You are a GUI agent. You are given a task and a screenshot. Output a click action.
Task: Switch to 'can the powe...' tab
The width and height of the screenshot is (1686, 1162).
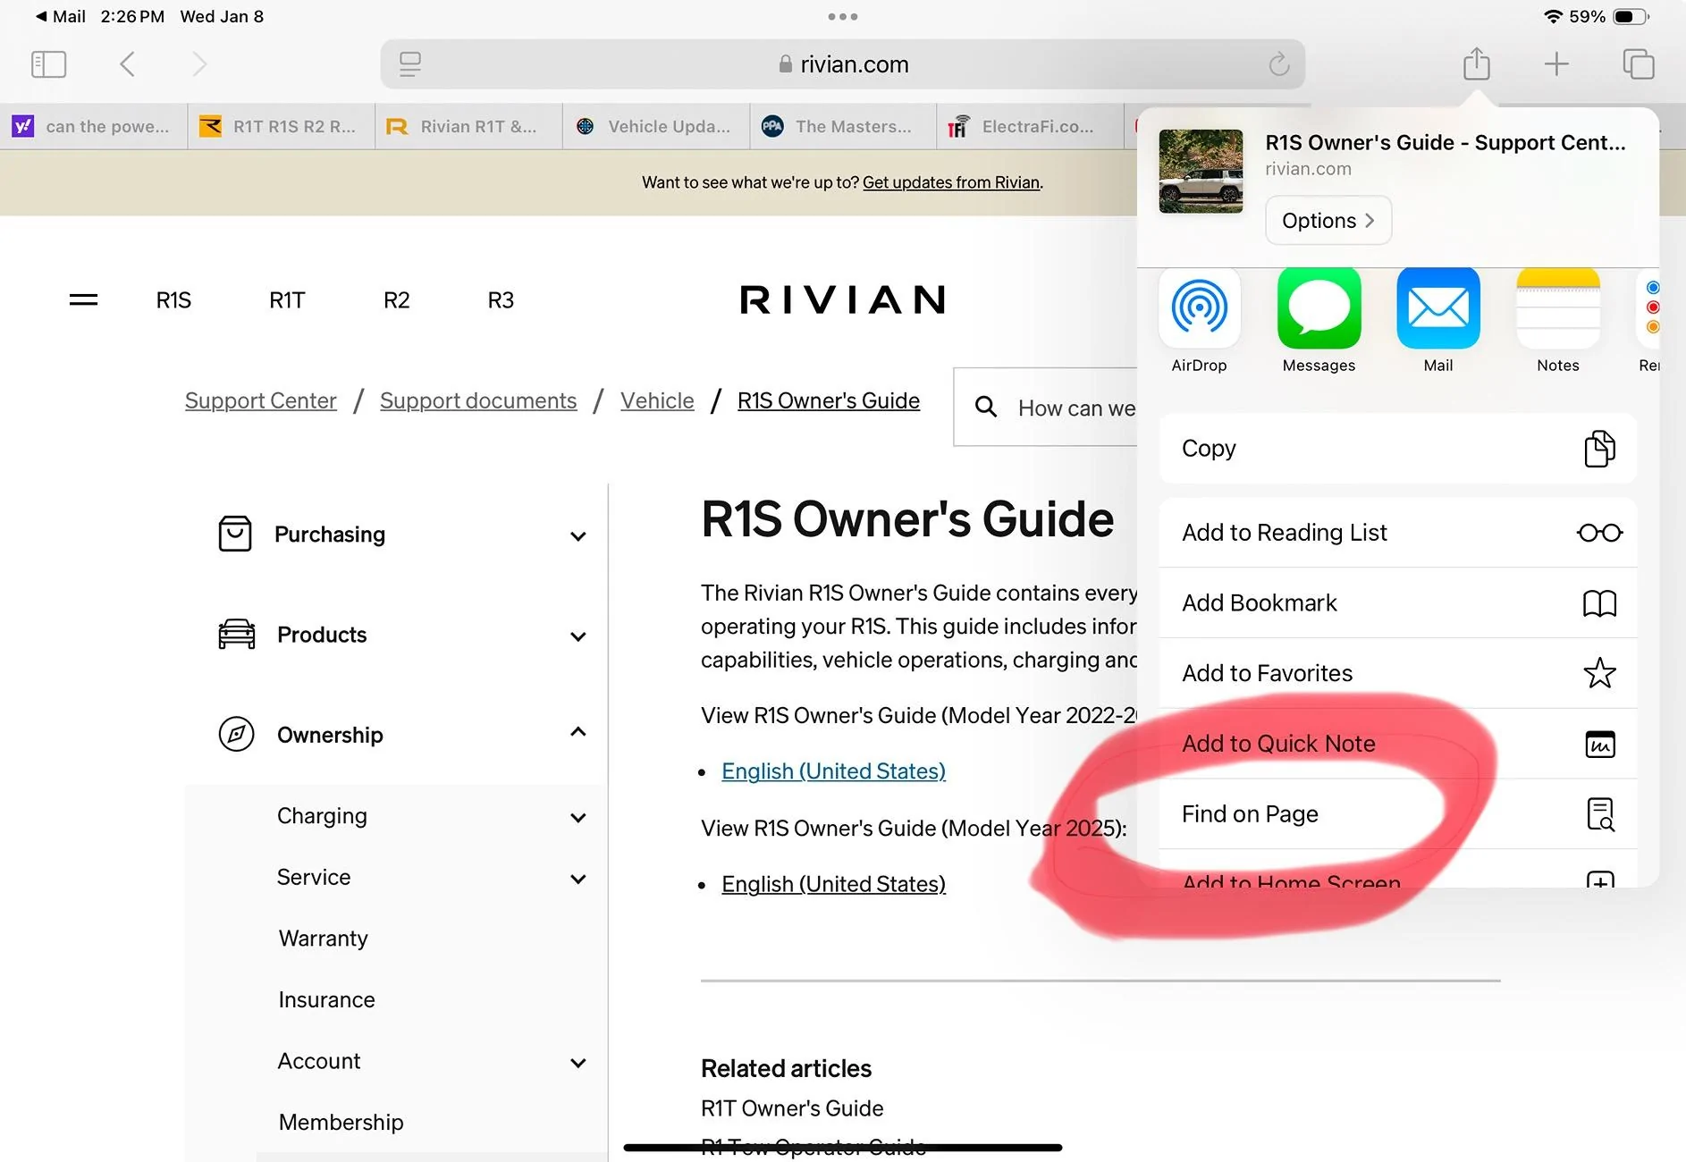click(94, 127)
